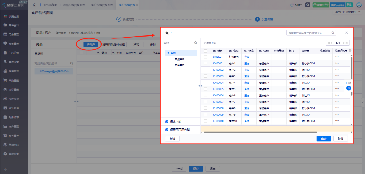Collapse the 全部 category tree node
This screenshot has width=365, height=174.
[168, 53]
